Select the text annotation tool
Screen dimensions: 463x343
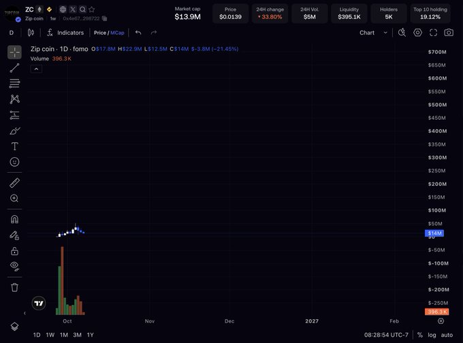click(x=14, y=146)
